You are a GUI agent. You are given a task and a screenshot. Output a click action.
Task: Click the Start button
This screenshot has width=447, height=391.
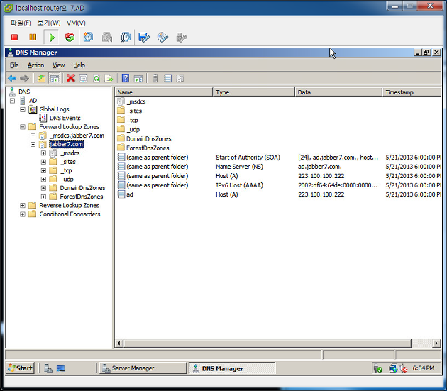coord(21,368)
